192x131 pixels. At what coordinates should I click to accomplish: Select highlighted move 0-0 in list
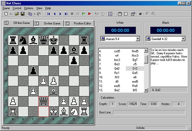tap(135, 68)
